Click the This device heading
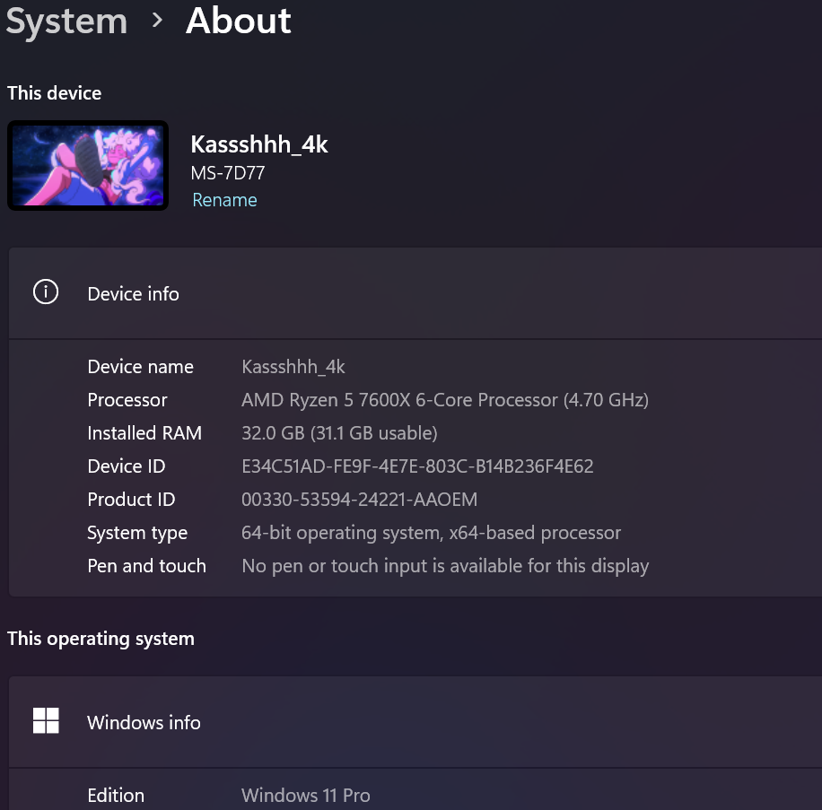822x810 pixels. tap(54, 93)
